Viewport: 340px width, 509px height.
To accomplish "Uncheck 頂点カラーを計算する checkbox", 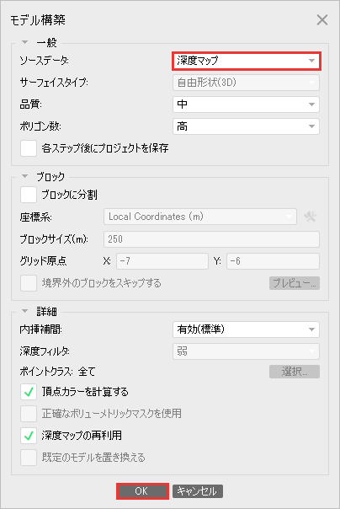I will pyautogui.click(x=29, y=392).
